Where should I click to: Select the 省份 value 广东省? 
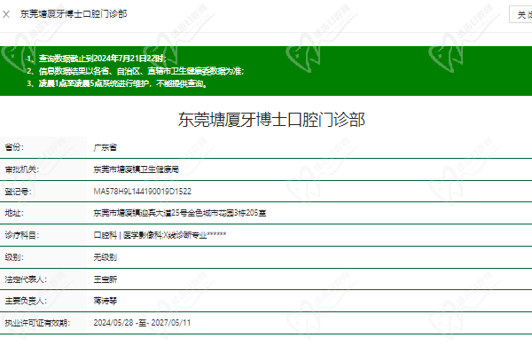(106, 147)
